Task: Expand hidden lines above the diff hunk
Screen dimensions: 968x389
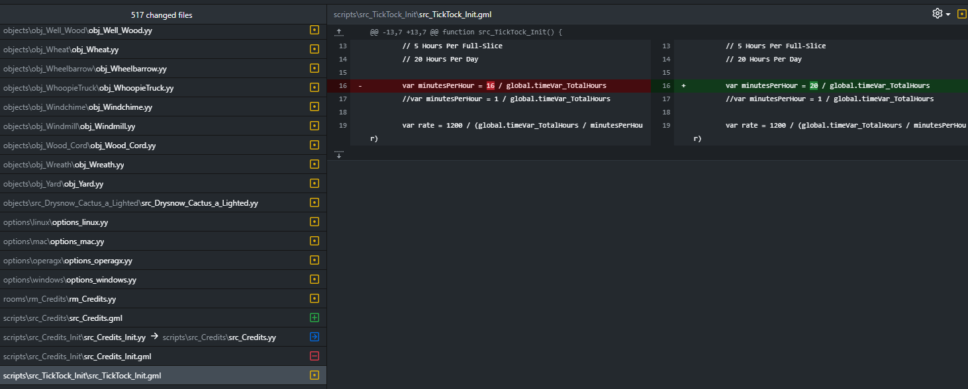Action: coord(339,32)
